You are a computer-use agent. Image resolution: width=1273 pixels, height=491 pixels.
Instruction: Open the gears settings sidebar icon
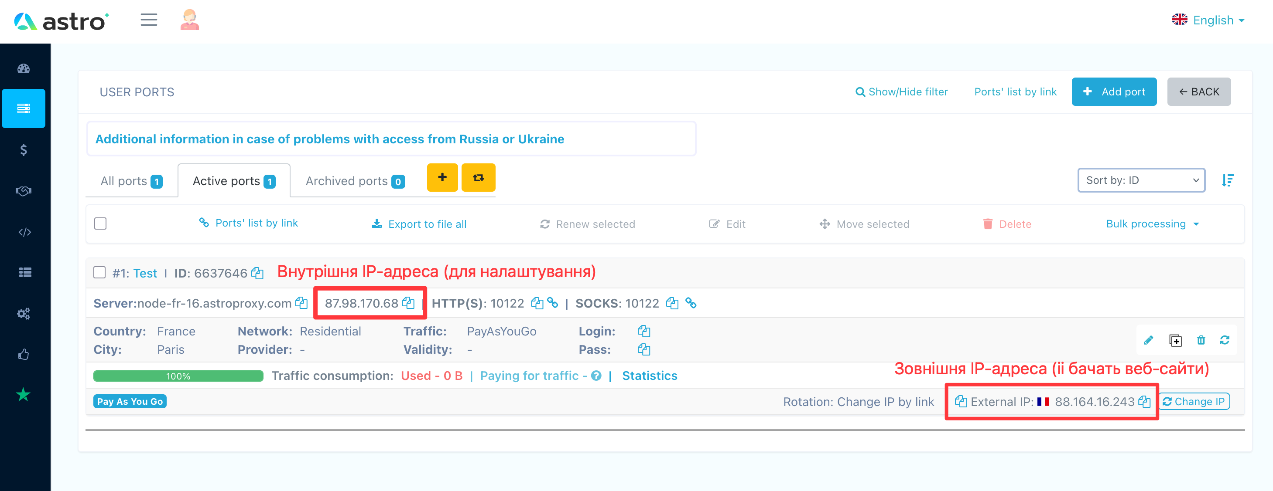click(24, 313)
